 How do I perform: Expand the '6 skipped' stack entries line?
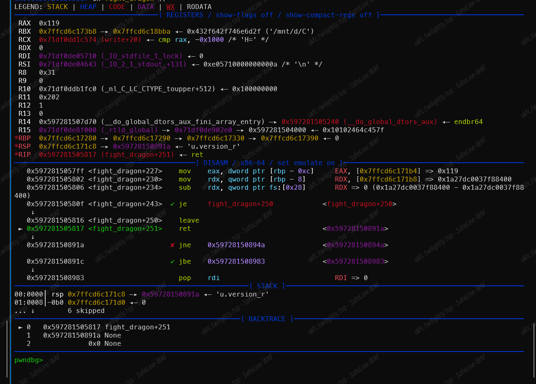coord(86,311)
